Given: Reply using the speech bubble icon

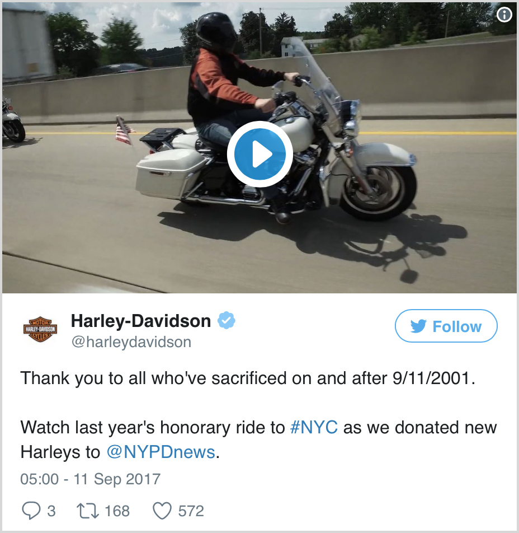Looking at the screenshot, I should [31, 511].
